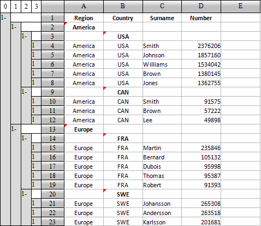Select outline level 3 header

point(37,7)
